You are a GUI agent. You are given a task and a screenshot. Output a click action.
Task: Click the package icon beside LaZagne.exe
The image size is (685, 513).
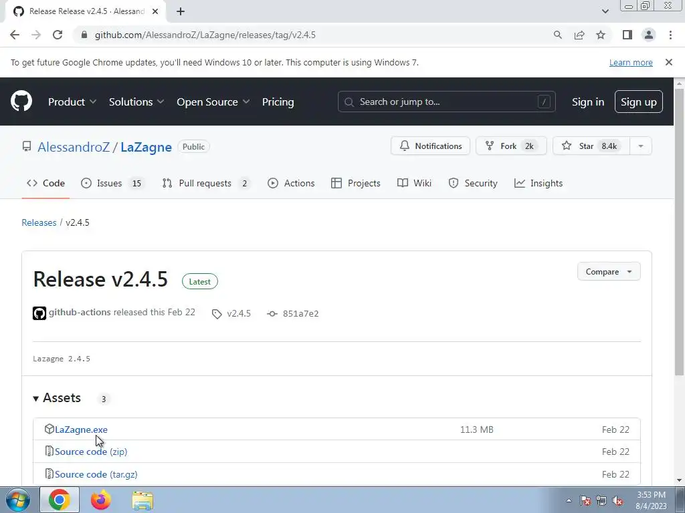tap(50, 430)
